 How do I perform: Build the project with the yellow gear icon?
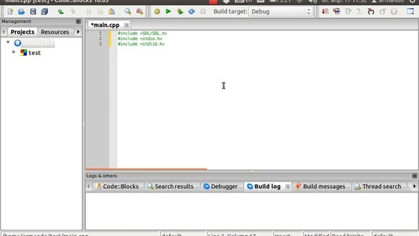tap(157, 12)
